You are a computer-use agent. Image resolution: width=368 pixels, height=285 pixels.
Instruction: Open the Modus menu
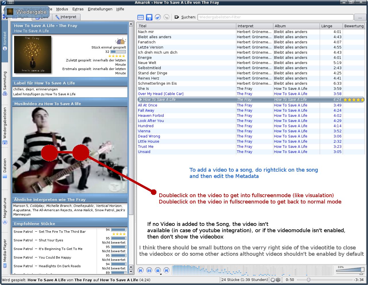(x=62, y=9)
